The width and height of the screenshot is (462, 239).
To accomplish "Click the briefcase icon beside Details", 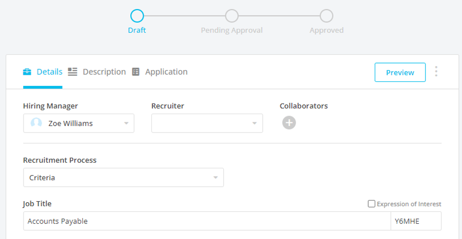I will point(27,72).
